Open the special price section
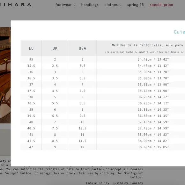This screenshot has height=185, width=185. click(161, 5)
